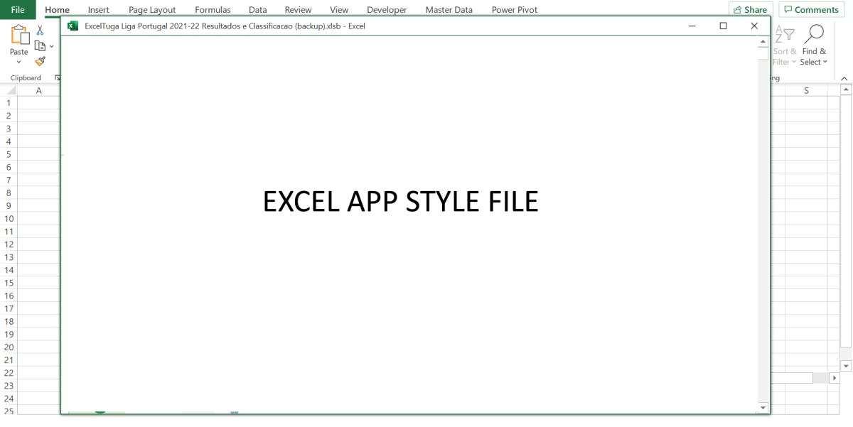
Task: Open the Power Pivot tab
Action: click(x=515, y=10)
